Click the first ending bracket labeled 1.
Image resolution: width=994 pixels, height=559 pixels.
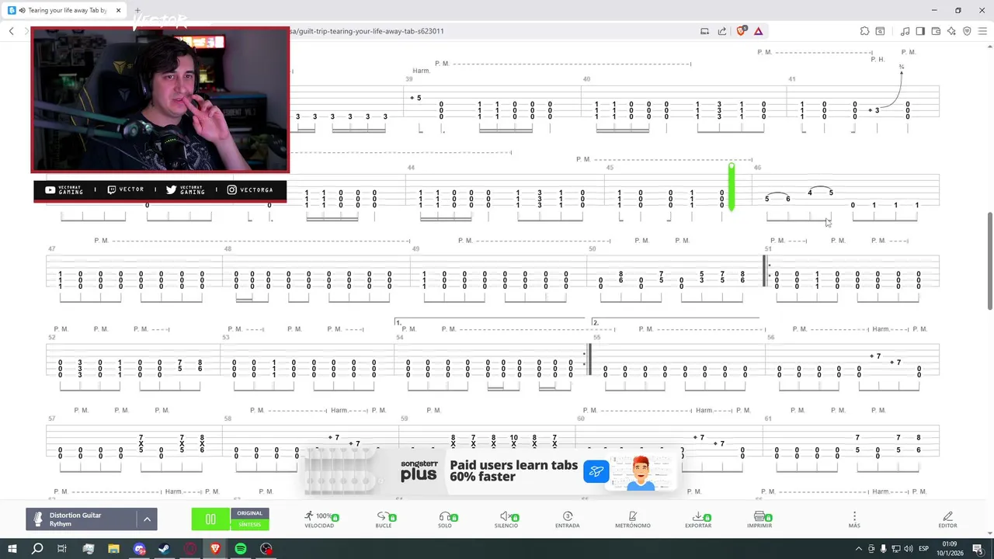pos(492,321)
